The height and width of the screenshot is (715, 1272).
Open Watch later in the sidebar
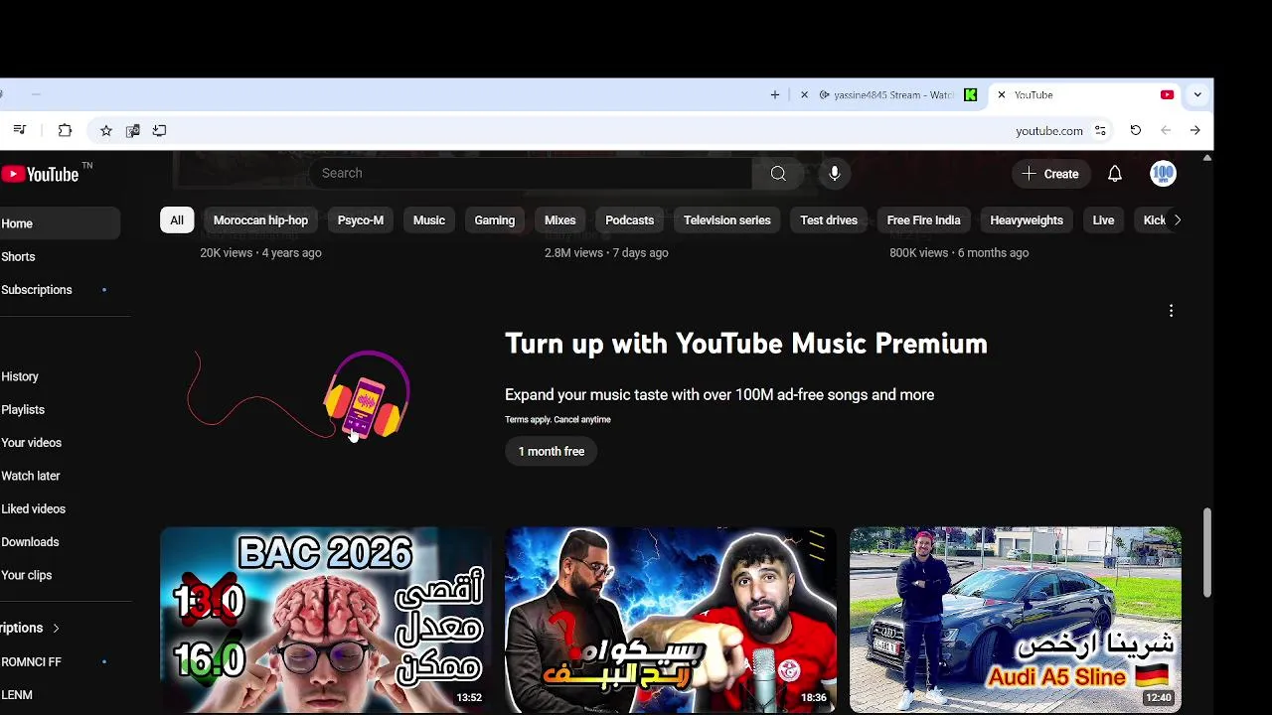[60, 476]
